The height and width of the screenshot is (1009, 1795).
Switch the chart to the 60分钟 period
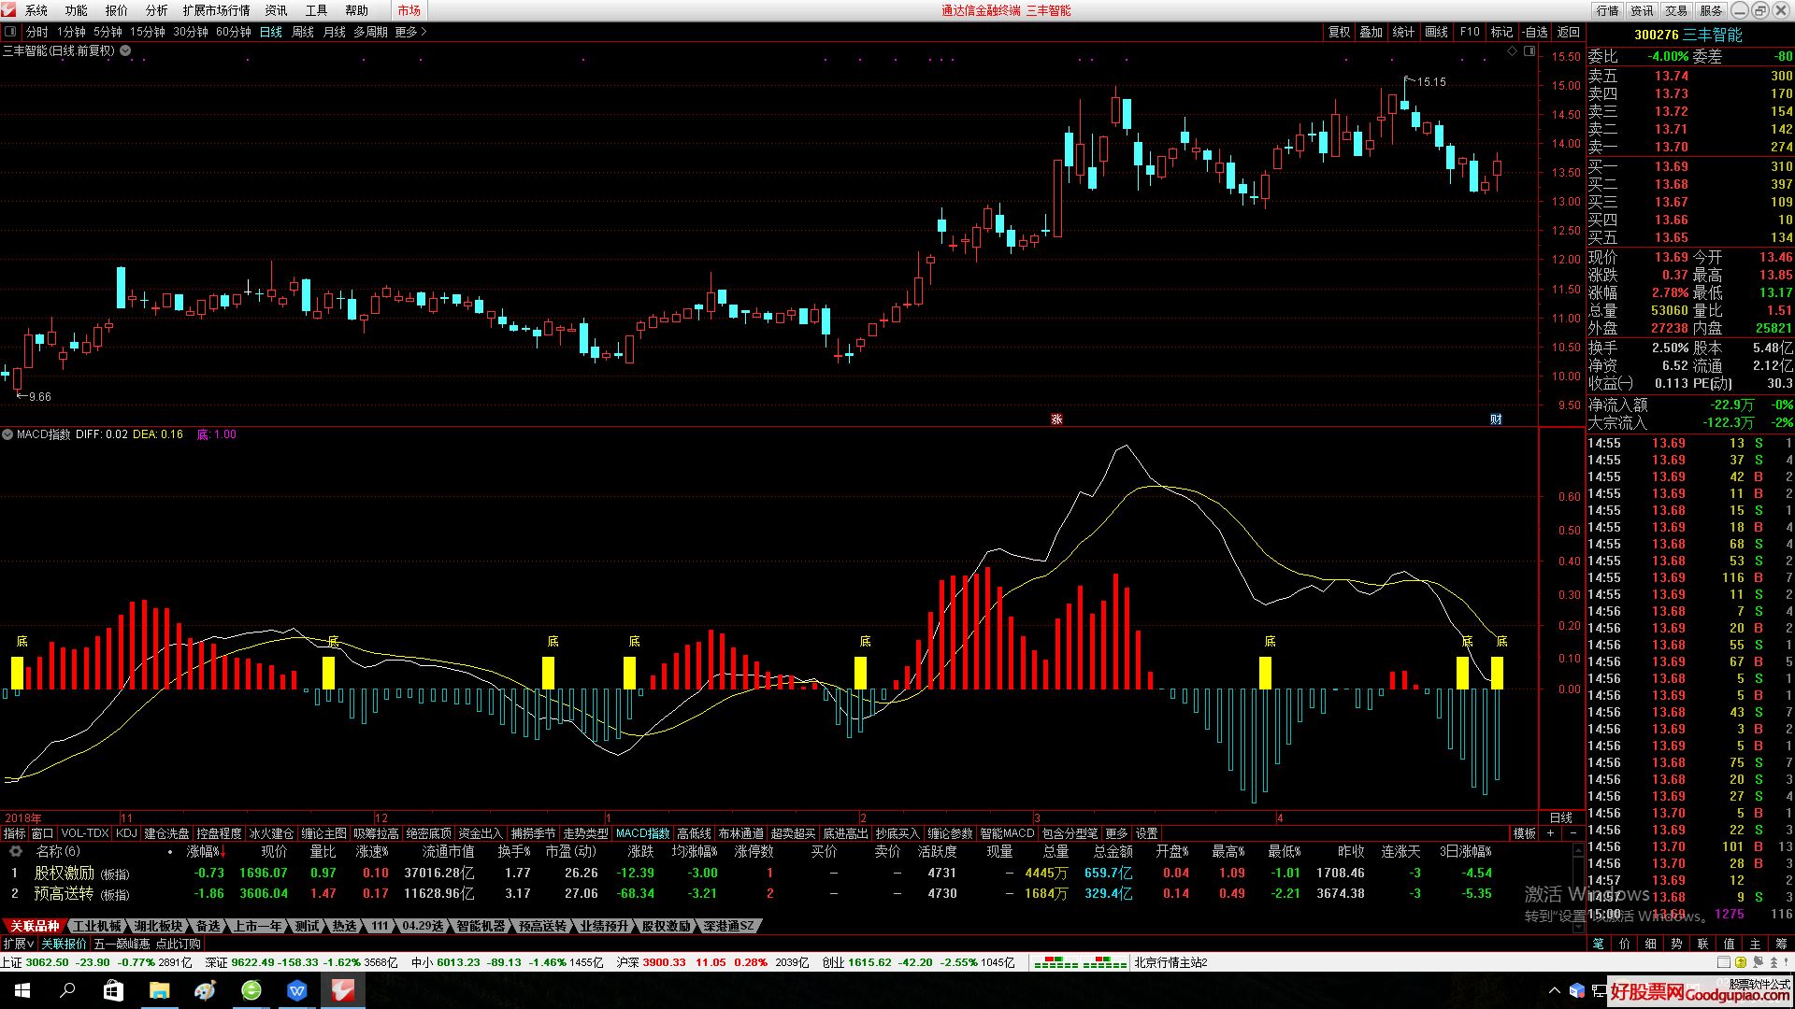[234, 32]
